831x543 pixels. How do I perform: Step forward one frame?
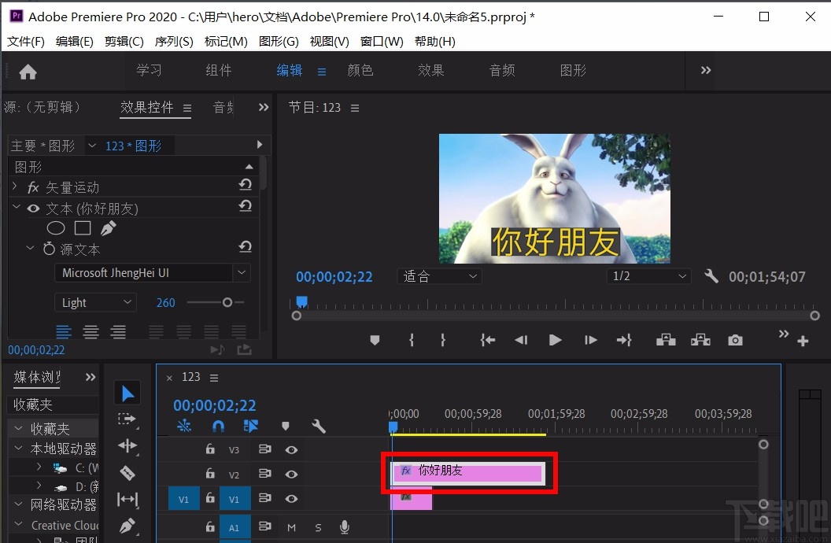tap(590, 340)
